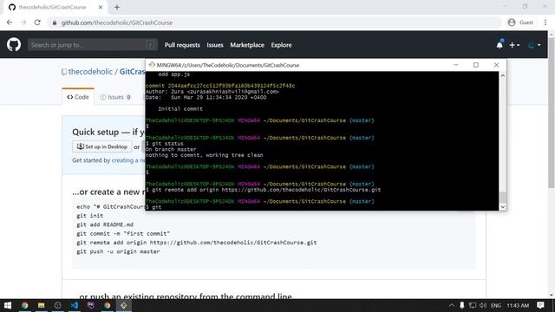The height and width of the screenshot is (312, 555).
Task: Click the MINGW64 terminal title bar icon
Action: 152,65
